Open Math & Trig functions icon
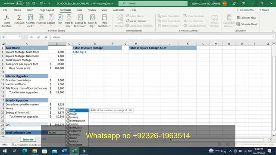Image resolution: width=276 pixels, height=155 pixels. [x=92, y=17]
